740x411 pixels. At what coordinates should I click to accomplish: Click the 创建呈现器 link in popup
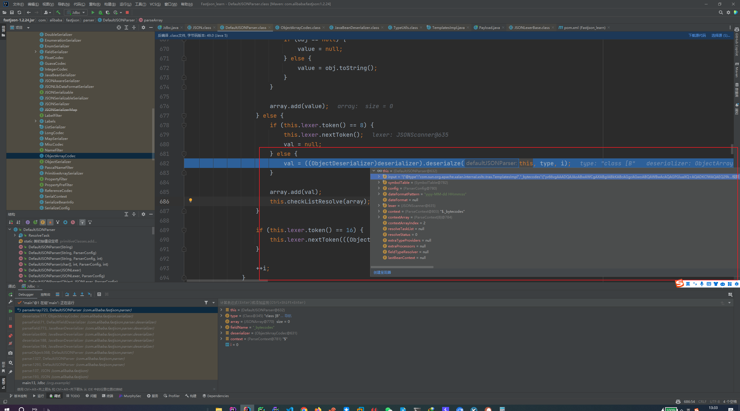382,272
